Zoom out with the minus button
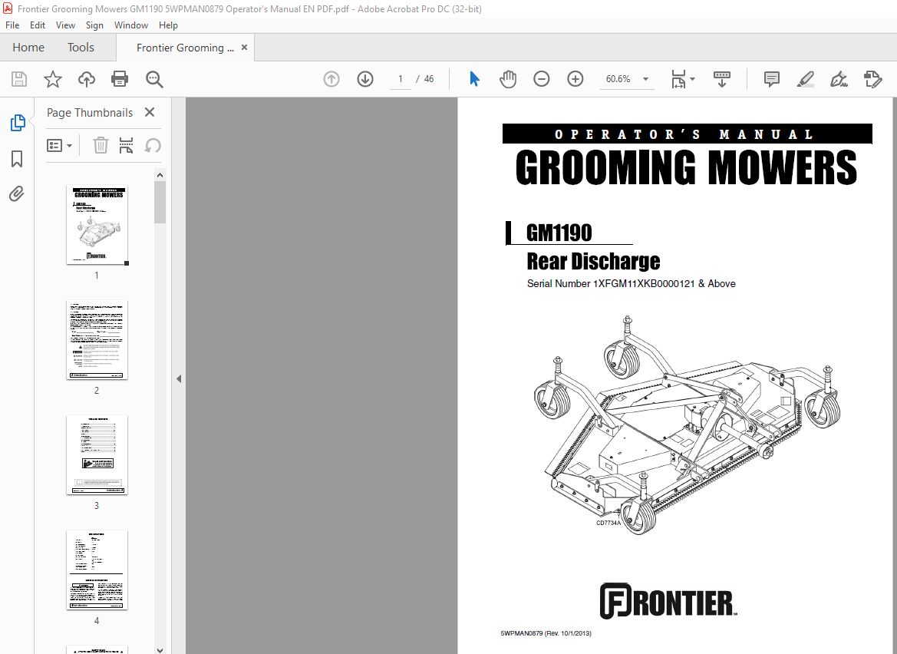The image size is (897, 654). click(541, 79)
